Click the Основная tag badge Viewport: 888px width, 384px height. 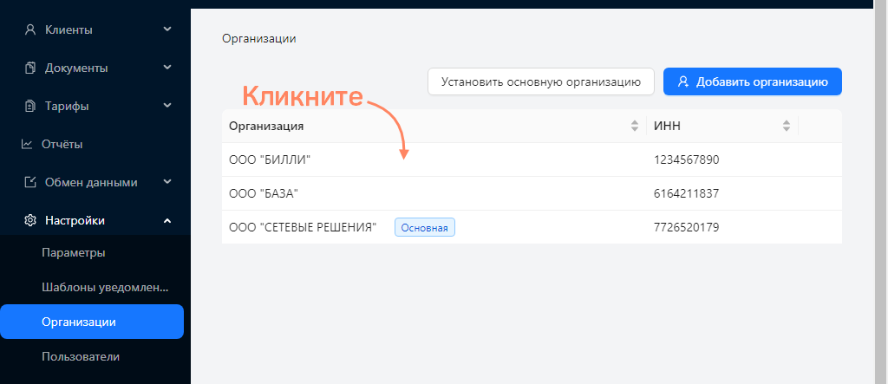tap(425, 228)
